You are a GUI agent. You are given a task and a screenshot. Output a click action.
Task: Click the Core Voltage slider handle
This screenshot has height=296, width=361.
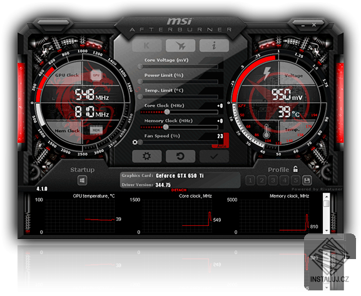click(140, 66)
